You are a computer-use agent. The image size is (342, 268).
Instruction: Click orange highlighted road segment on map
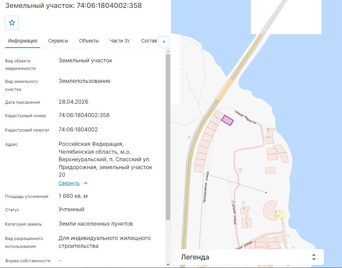pyautogui.click(x=225, y=90)
